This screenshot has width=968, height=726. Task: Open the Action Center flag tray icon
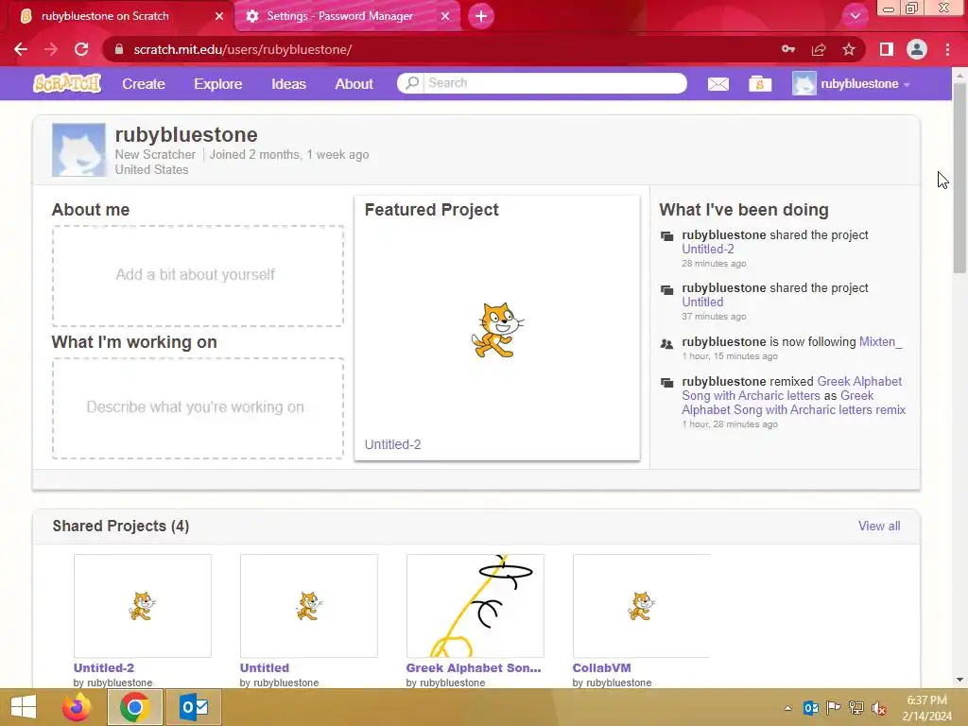[x=834, y=708]
